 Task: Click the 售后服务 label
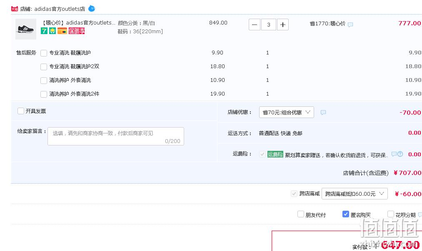point(26,53)
